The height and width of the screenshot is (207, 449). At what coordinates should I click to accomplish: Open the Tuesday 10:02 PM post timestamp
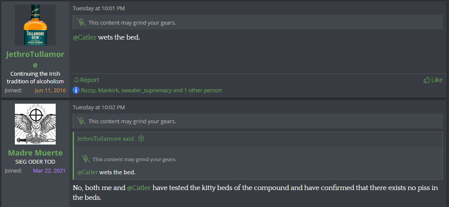click(x=99, y=107)
